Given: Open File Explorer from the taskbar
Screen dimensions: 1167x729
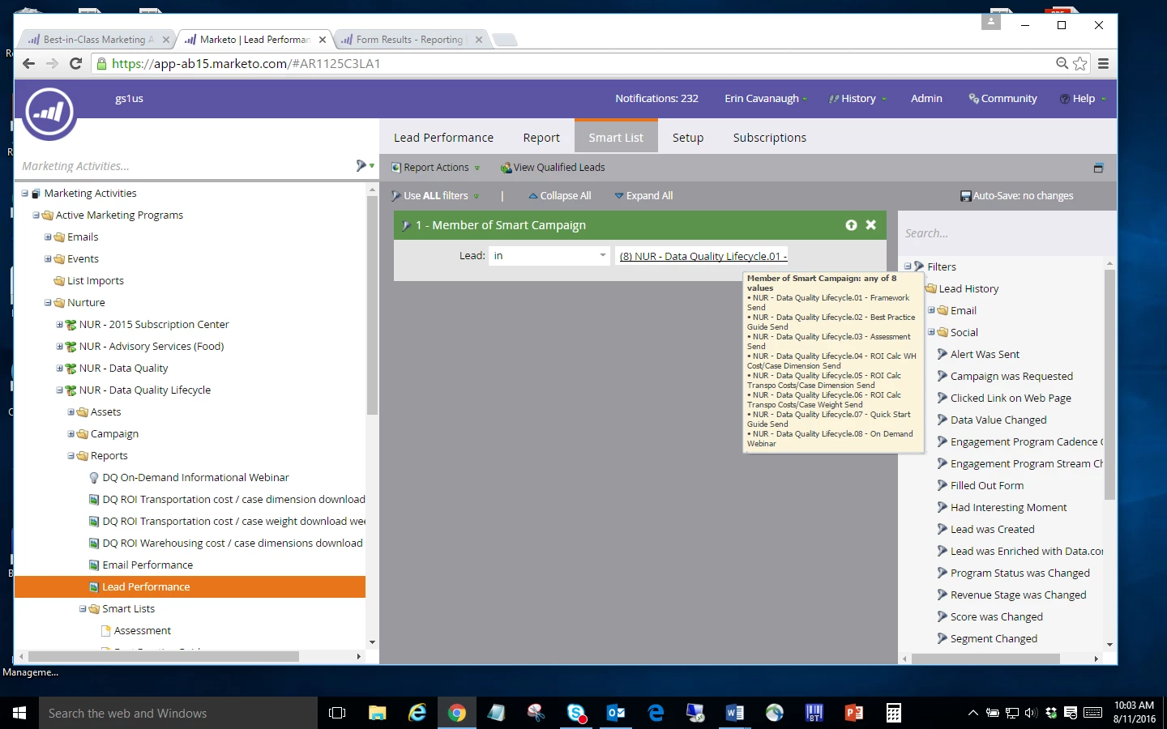Looking at the screenshot, I should [x=378, y=713].
